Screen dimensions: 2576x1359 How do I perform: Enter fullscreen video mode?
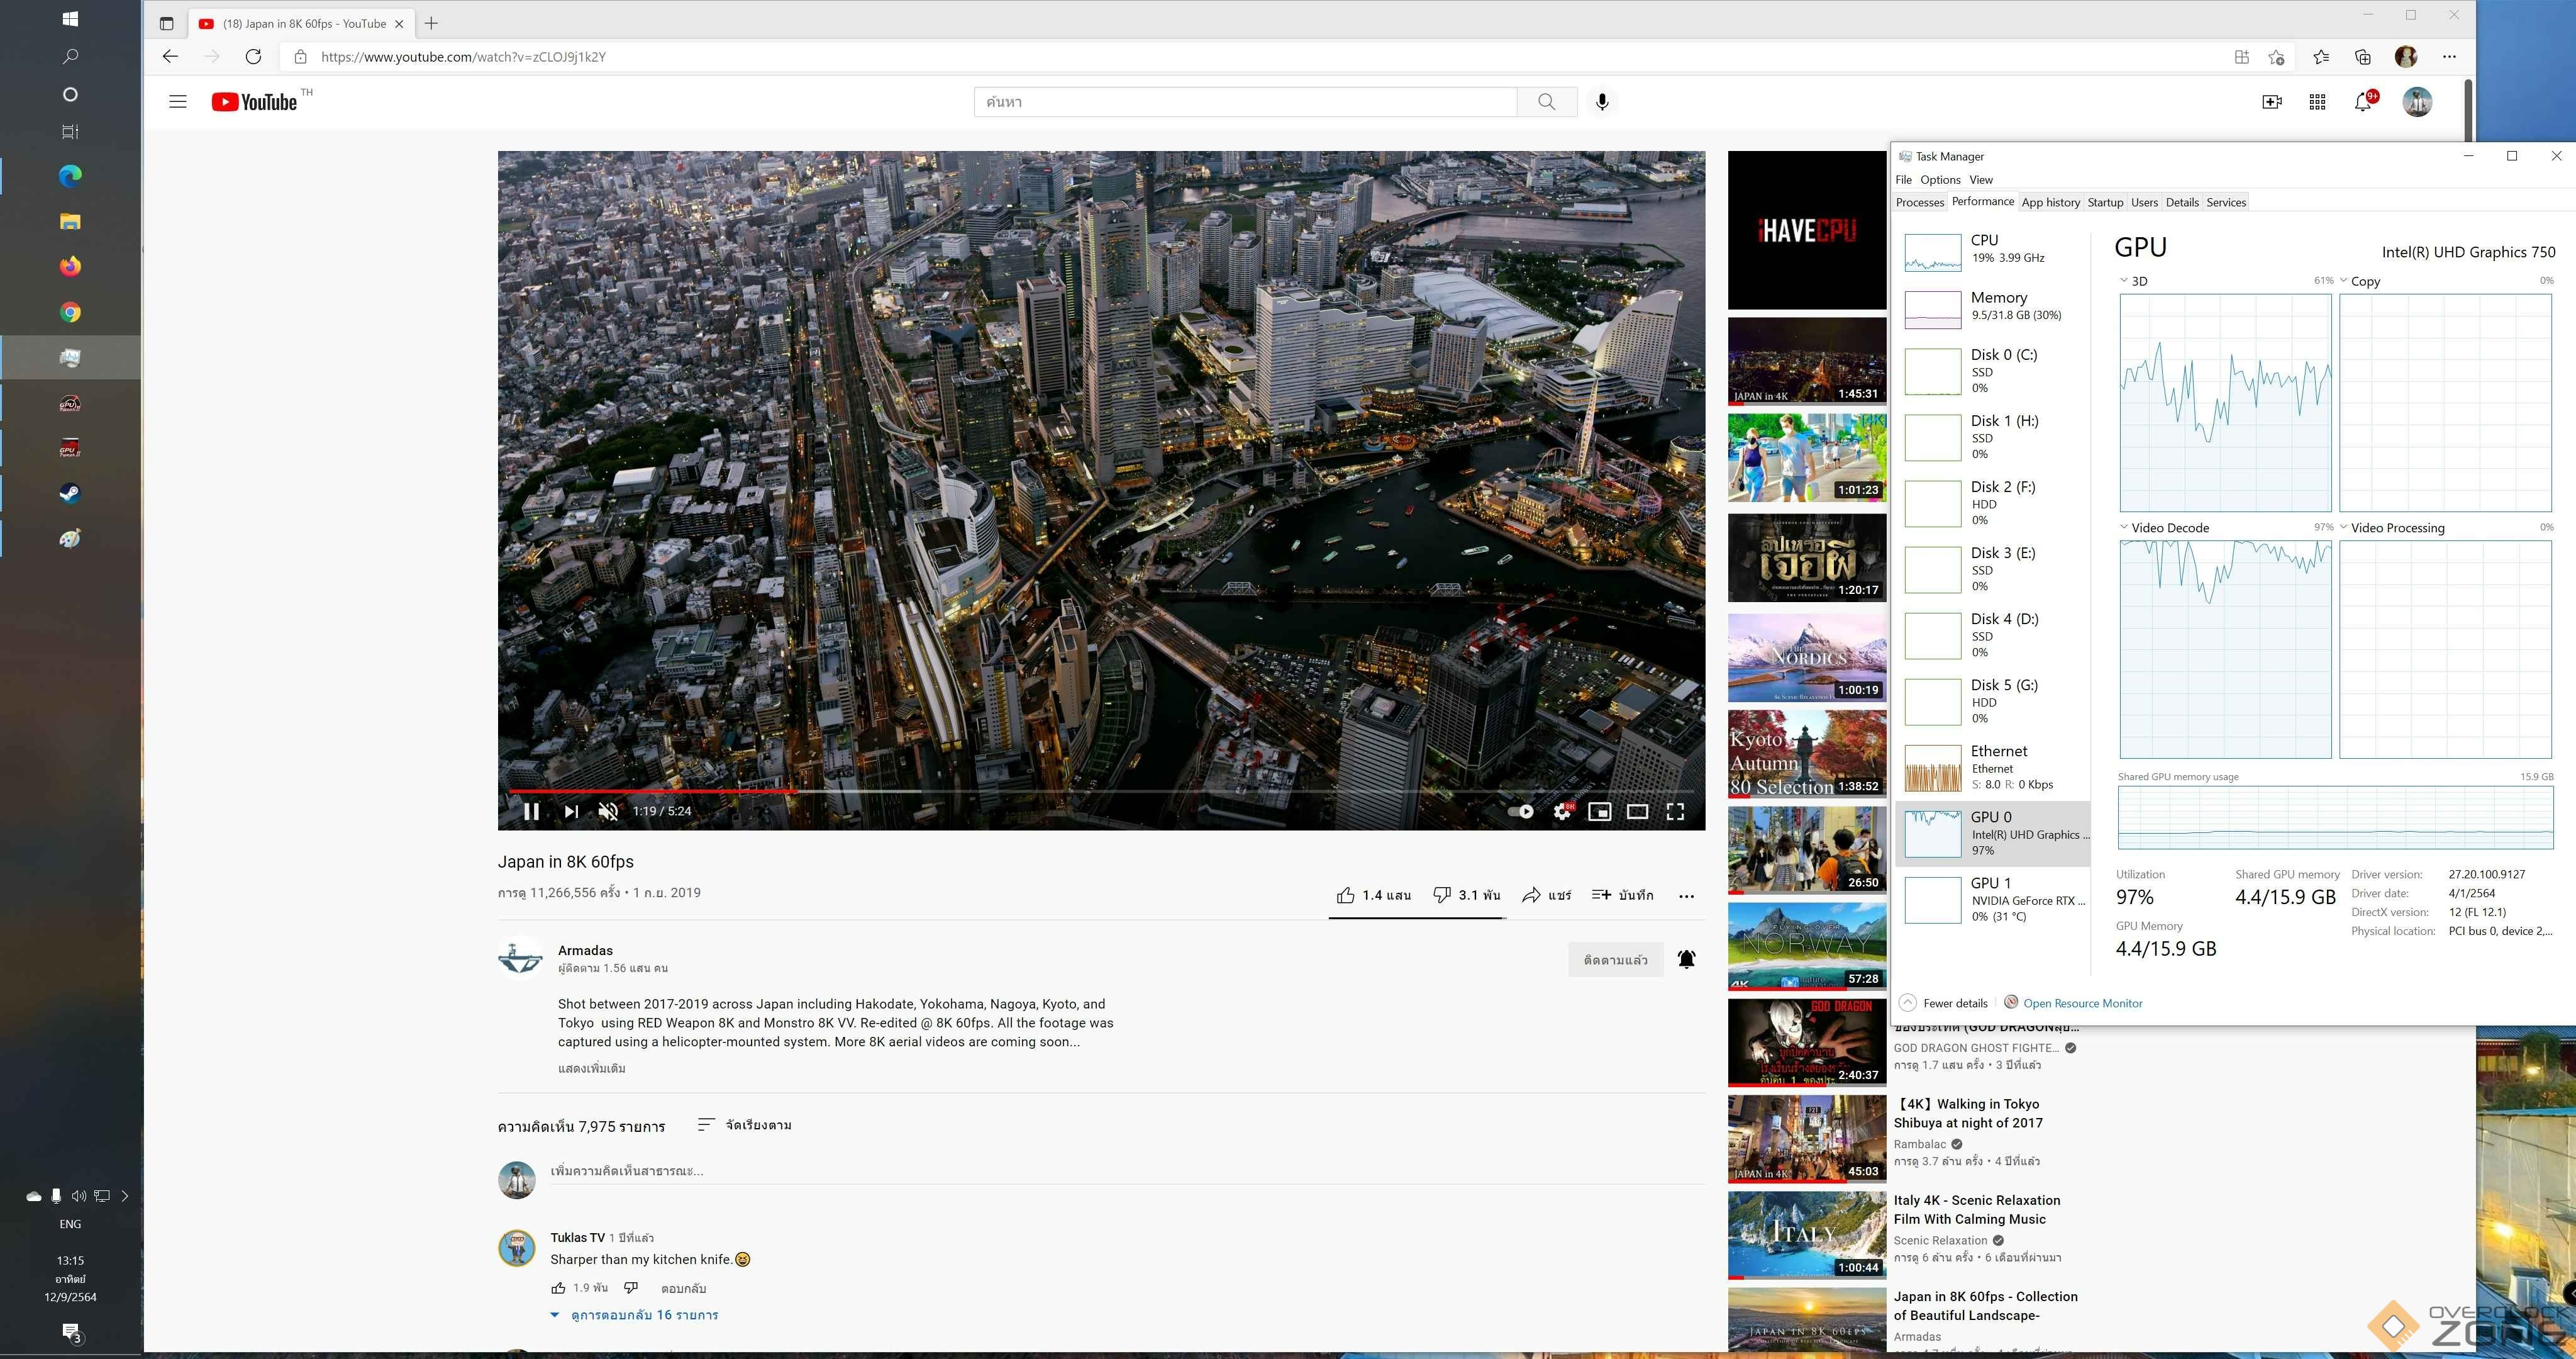[1675, 812]
